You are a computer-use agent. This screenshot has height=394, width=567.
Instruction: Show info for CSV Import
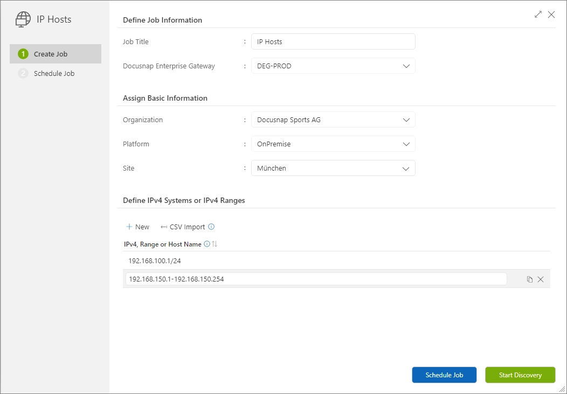tap(211, 227)
